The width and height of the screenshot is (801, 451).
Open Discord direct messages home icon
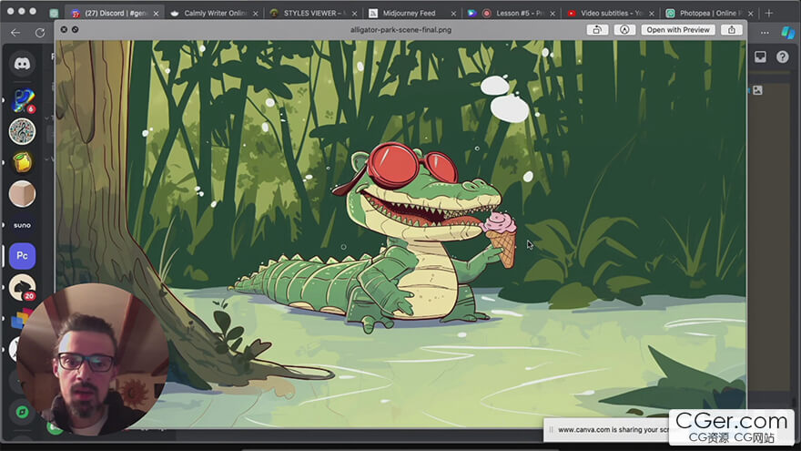(22, 64)
